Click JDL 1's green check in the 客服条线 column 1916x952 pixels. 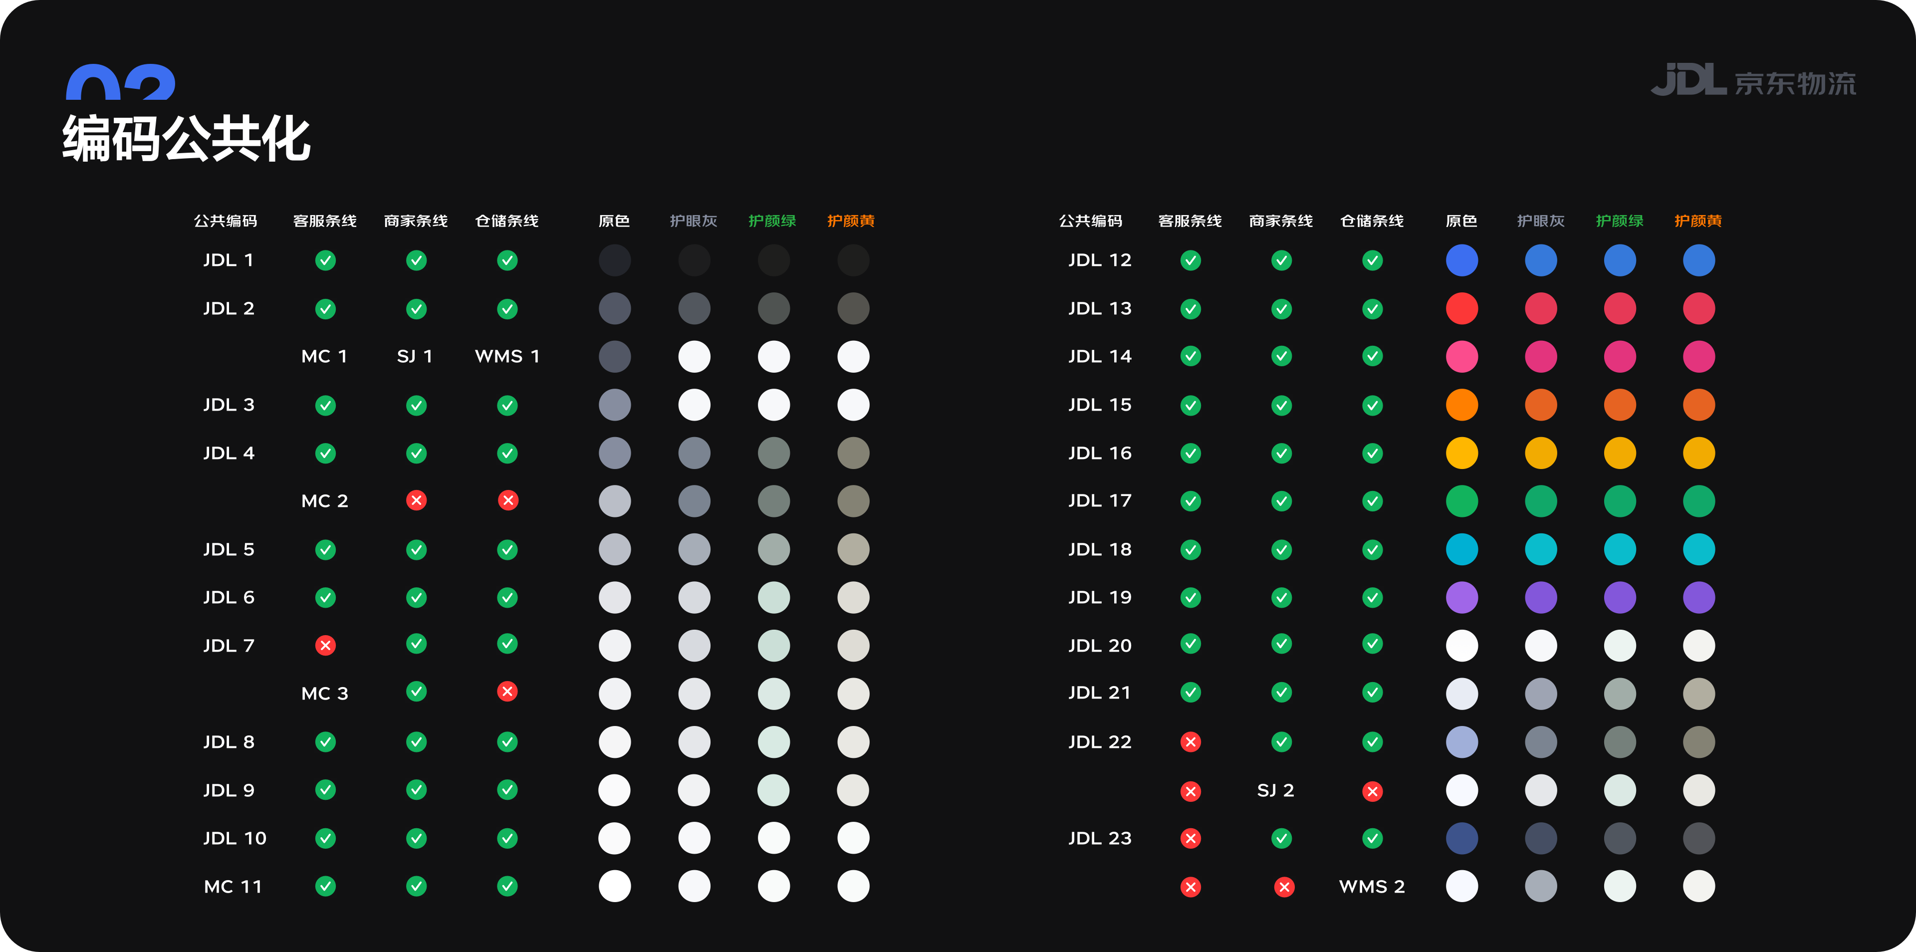click(x=325, y=260)
